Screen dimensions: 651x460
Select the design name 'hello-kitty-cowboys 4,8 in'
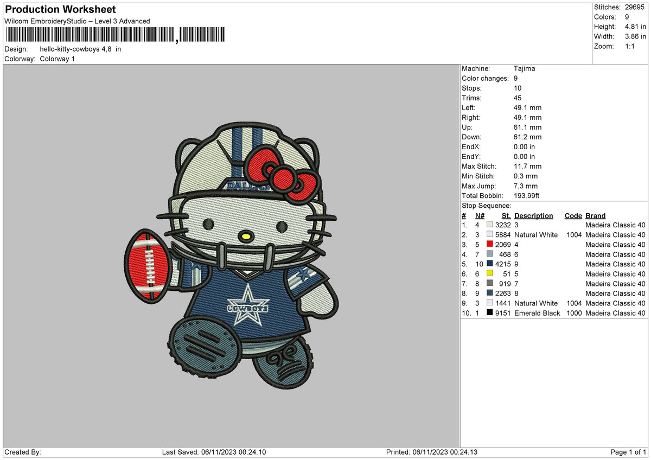pyautogui.click(x=80, y=49)
